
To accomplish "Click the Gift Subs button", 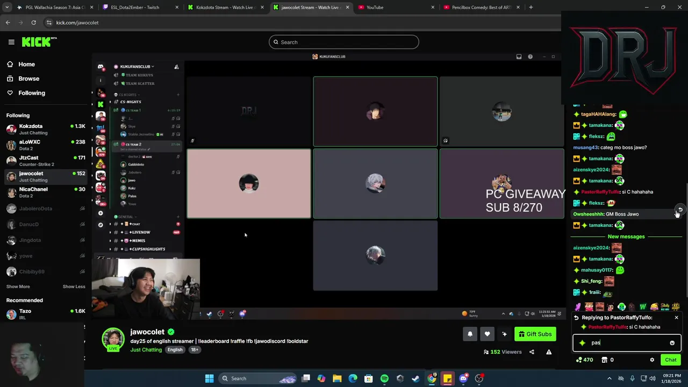I will 535,334.
